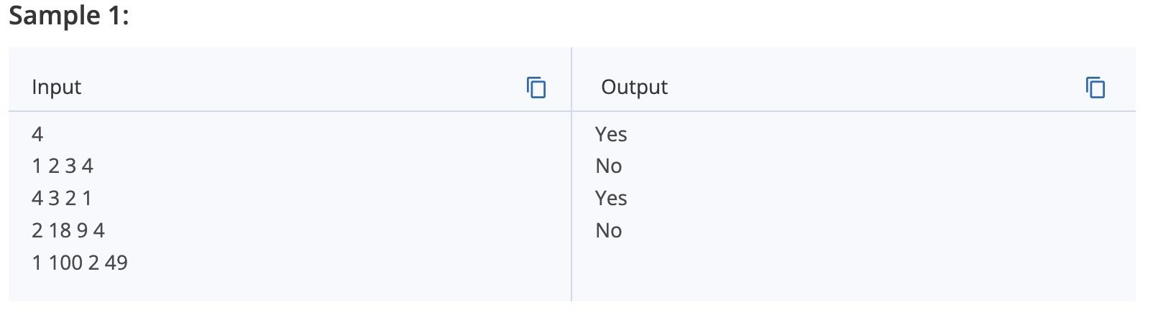Click the vertical divider between Input and Output
The image size is (1153, 330).
(x=571, y=174)
